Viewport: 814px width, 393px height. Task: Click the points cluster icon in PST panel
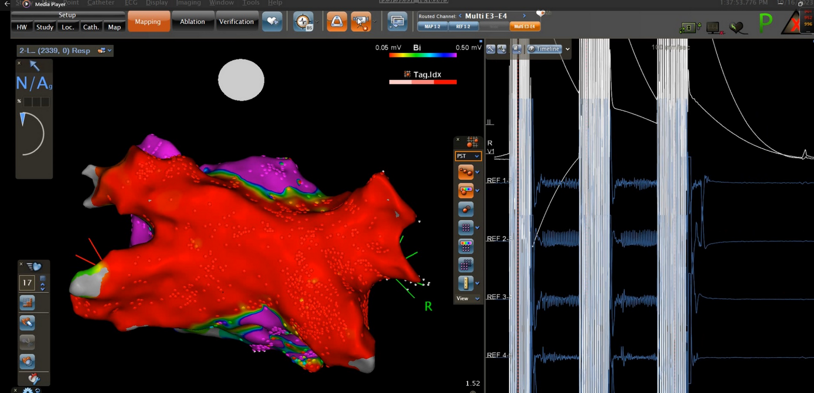pyautogui.click(x=466, y=172)
